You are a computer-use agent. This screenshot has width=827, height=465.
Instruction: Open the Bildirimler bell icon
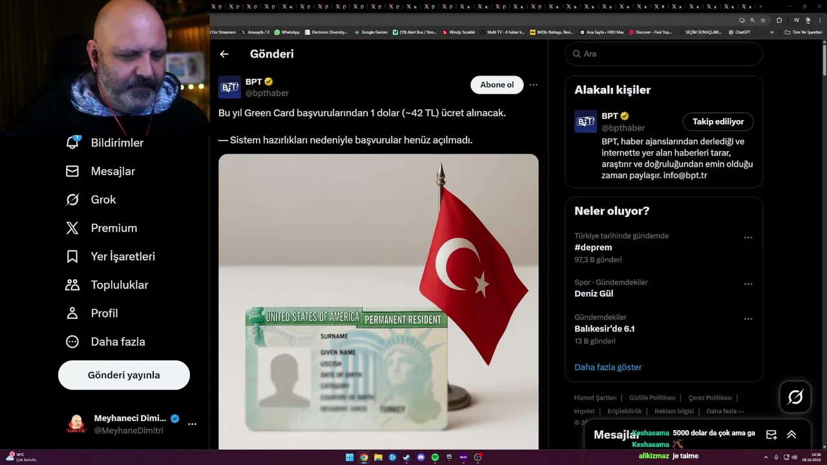coord(73,142)
